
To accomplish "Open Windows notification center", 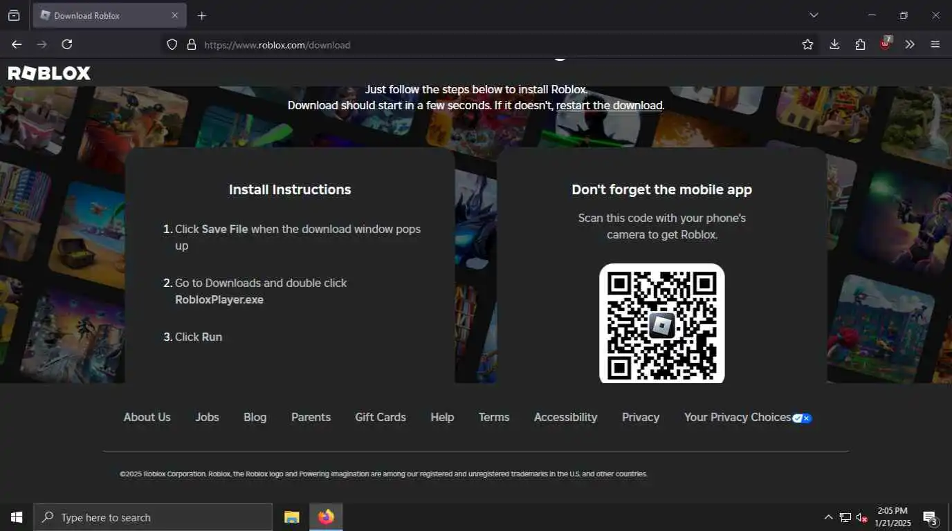I will (x=931, y=518).
